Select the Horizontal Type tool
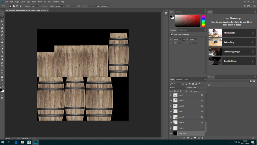The height and width of the screenshot is (145, 257). tap(2, 67)
